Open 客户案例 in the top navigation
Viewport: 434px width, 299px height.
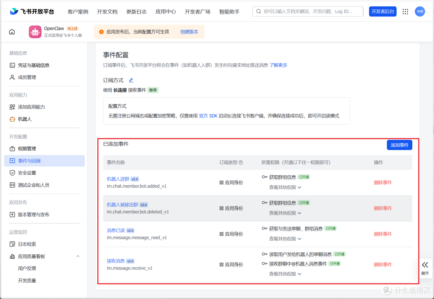point(78,12)
